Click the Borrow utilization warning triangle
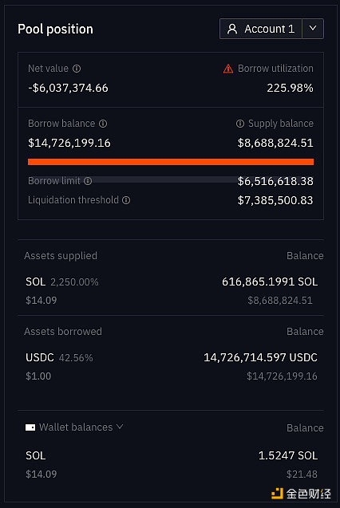Viewport: 340px width, 508px height. point(228,69)
